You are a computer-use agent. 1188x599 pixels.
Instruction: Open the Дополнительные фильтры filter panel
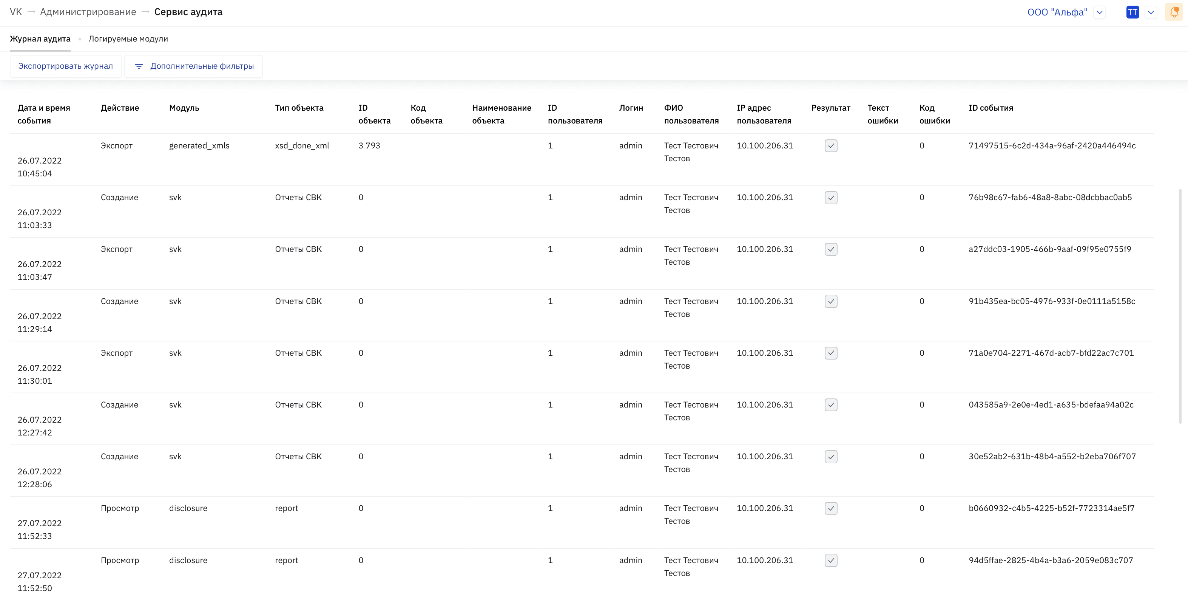tap(193, 66)
